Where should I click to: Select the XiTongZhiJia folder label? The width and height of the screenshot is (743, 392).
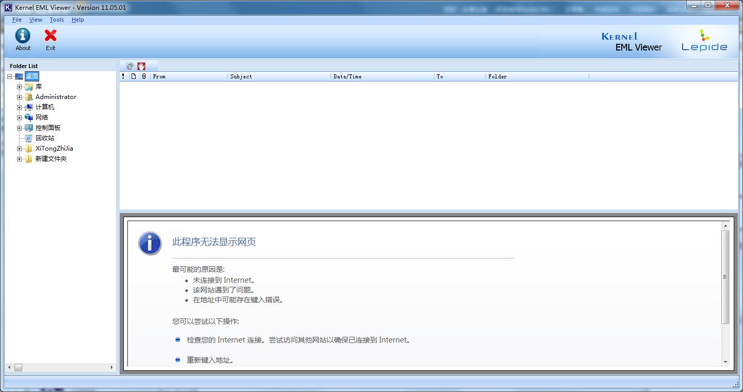pyautogui.click(x=54, y=149)
